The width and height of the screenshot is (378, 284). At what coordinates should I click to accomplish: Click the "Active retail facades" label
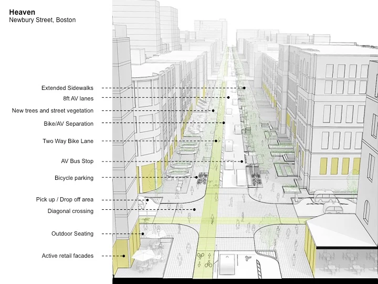pos(68,256)
